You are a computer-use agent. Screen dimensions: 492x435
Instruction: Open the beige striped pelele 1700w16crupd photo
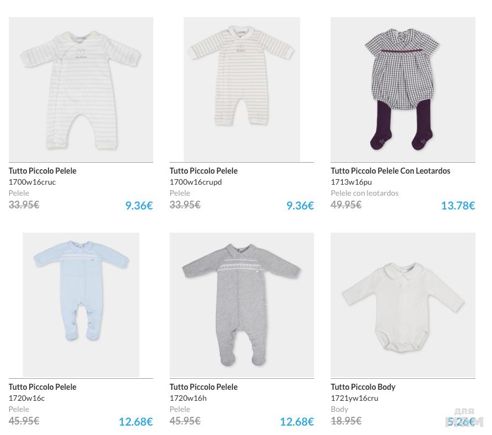pyautogui.click(x=241, y=89)
